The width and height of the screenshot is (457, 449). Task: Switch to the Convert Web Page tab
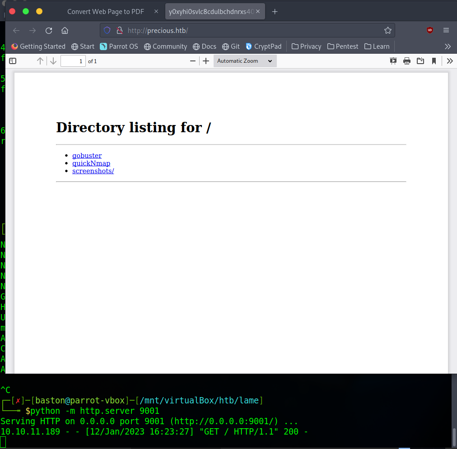click(x=105, y=11)
